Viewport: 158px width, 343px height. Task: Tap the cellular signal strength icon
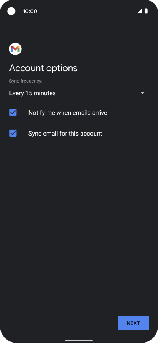click(x=139, y=11)
